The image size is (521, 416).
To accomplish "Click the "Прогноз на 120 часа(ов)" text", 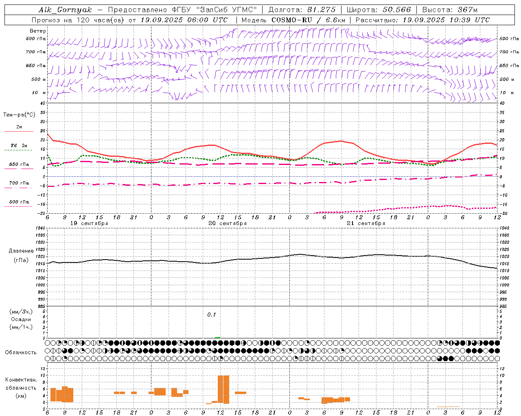I will pos(78,20).
